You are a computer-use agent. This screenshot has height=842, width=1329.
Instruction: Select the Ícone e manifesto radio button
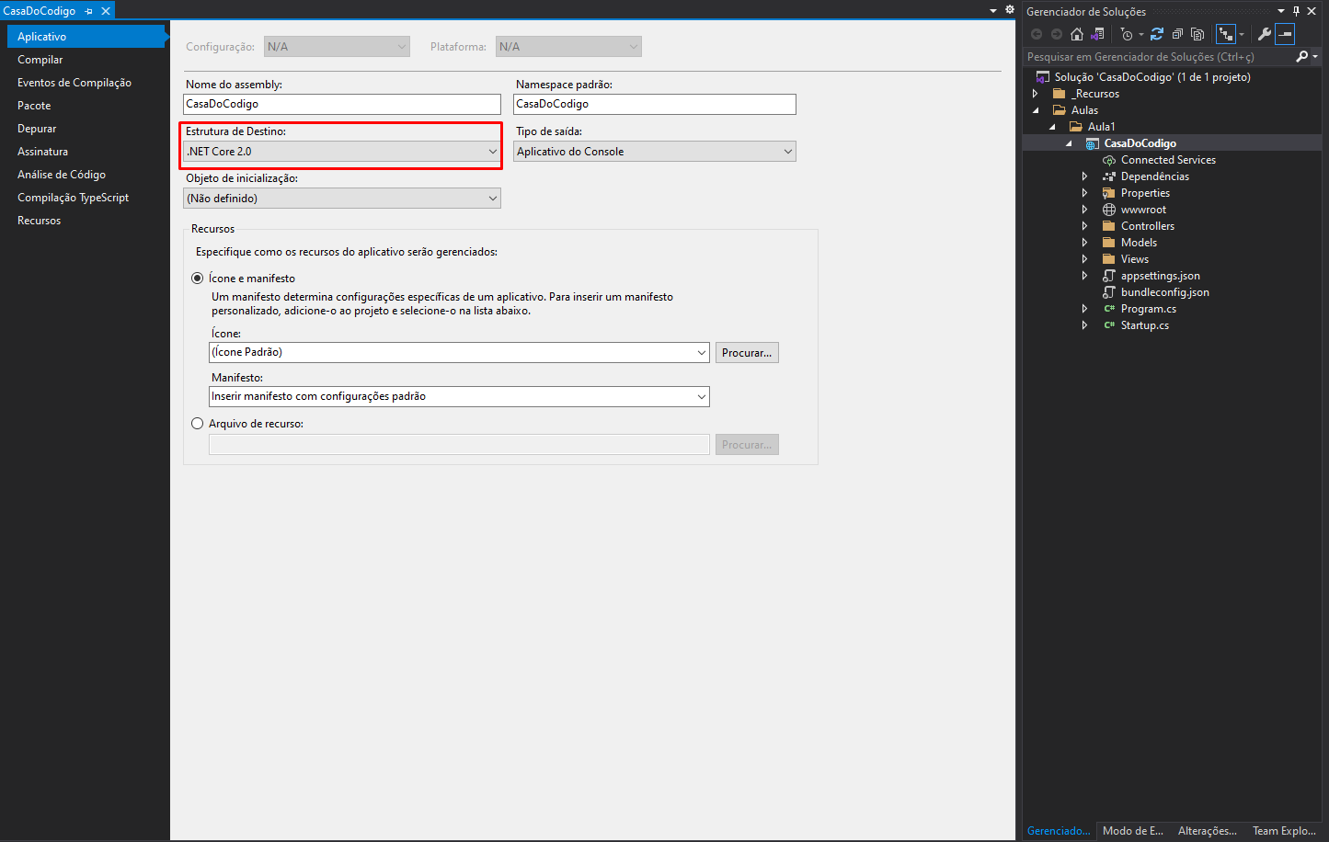[x=197, y=279]
